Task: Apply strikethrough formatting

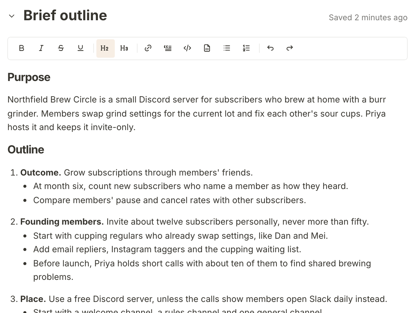Action: point(61,48)
